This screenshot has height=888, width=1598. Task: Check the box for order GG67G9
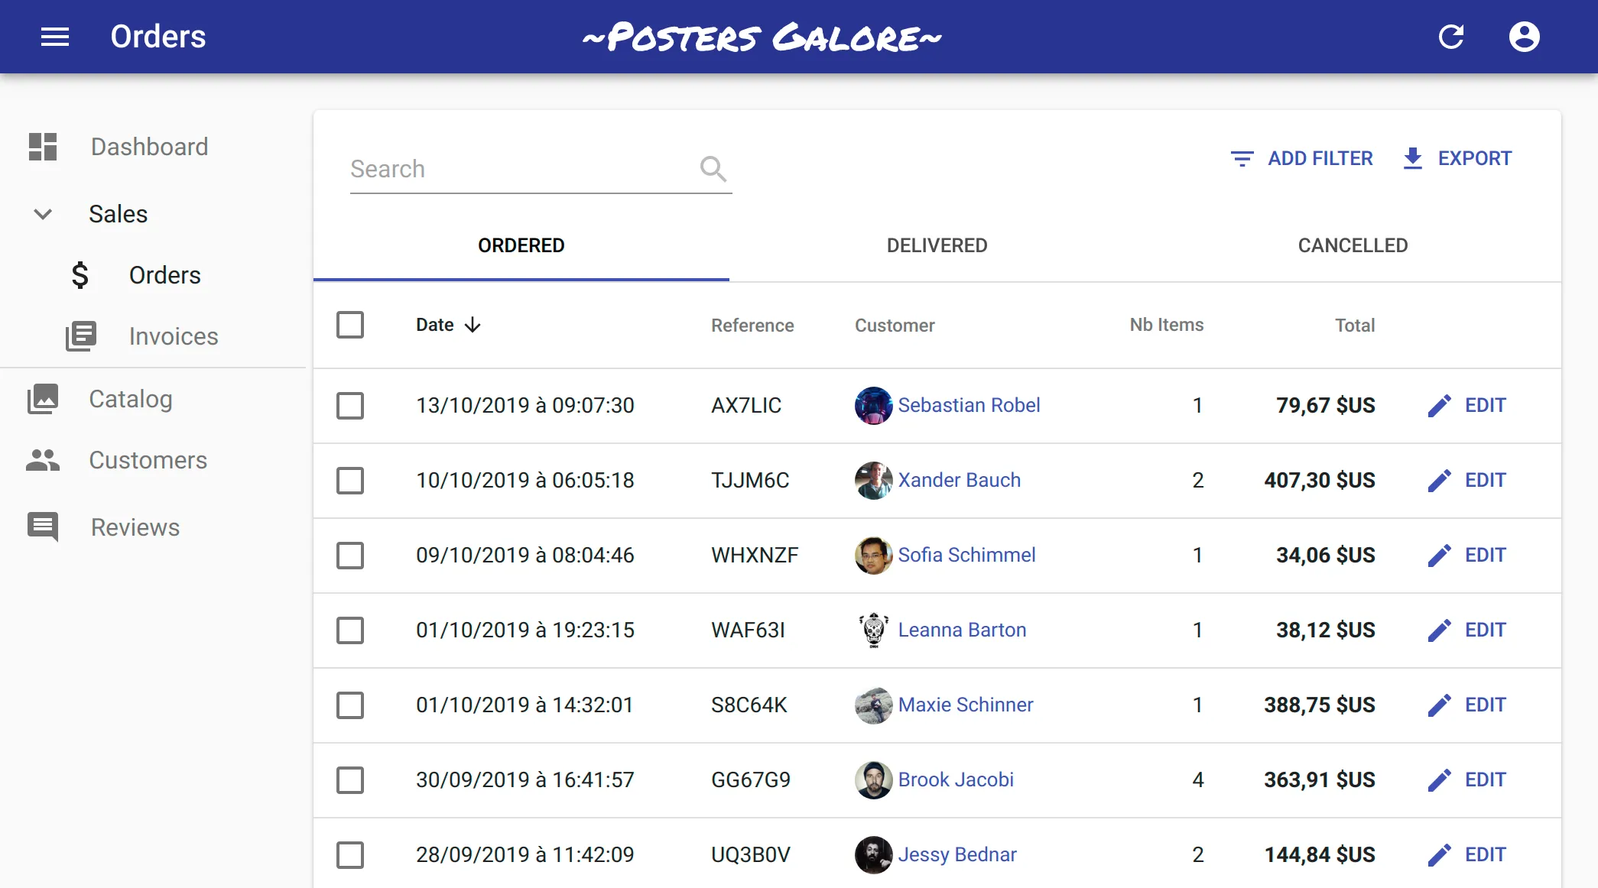coord(350,780)
